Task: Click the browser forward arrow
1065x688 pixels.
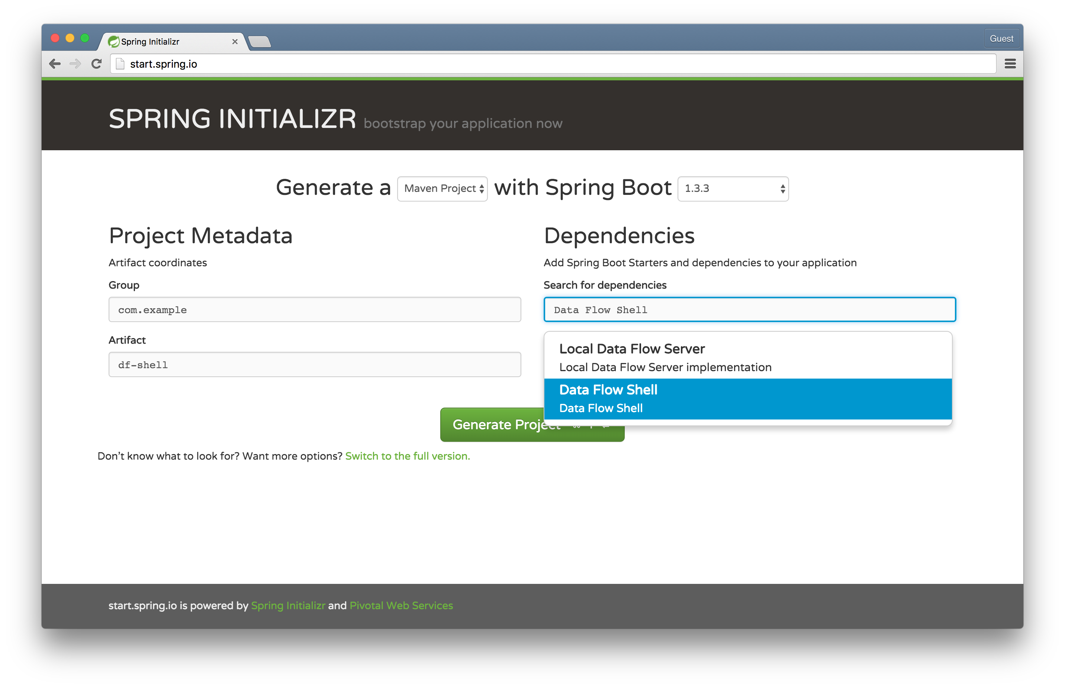Action: [x=75, y=64]
